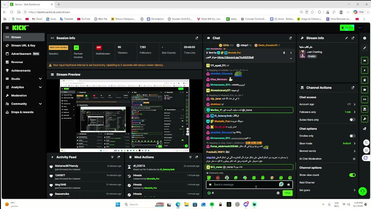Screen dimensions: 371x209
Task: Unpin the pinned chat message
Action: pyautogui.click(x=284, y=53)
